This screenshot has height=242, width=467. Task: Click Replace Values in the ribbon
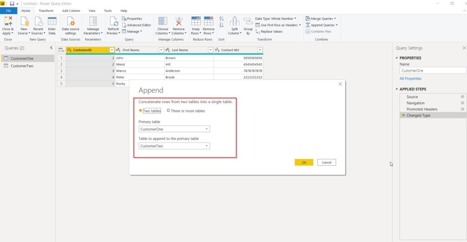tap(269, 32)
